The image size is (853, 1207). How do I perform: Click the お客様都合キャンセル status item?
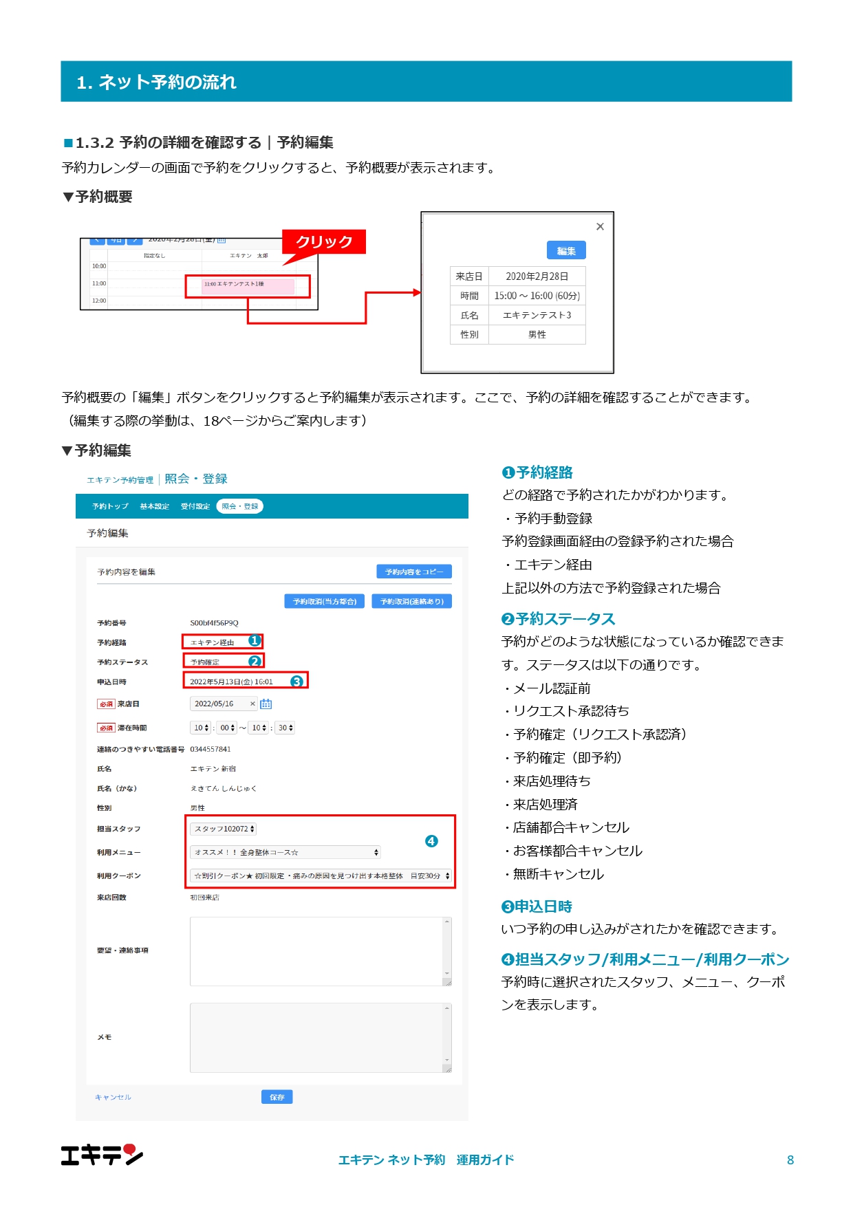click(578, 851)
